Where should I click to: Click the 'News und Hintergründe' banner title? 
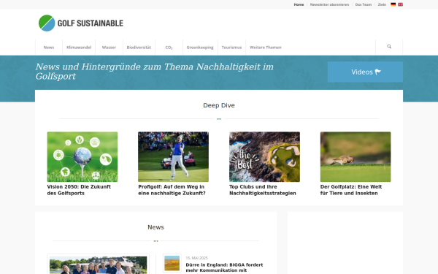point(155,72)
